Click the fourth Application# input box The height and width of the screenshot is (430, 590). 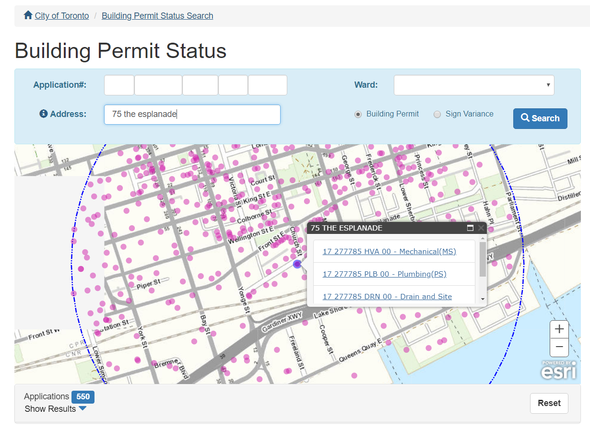tap(233, 85)
